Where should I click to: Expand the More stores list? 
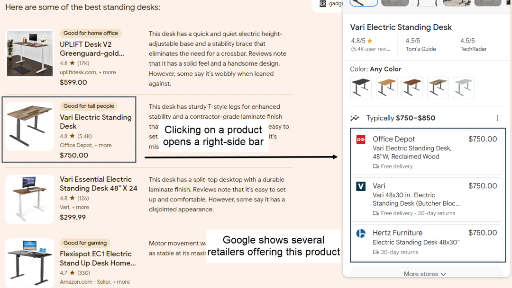[425, 274]
